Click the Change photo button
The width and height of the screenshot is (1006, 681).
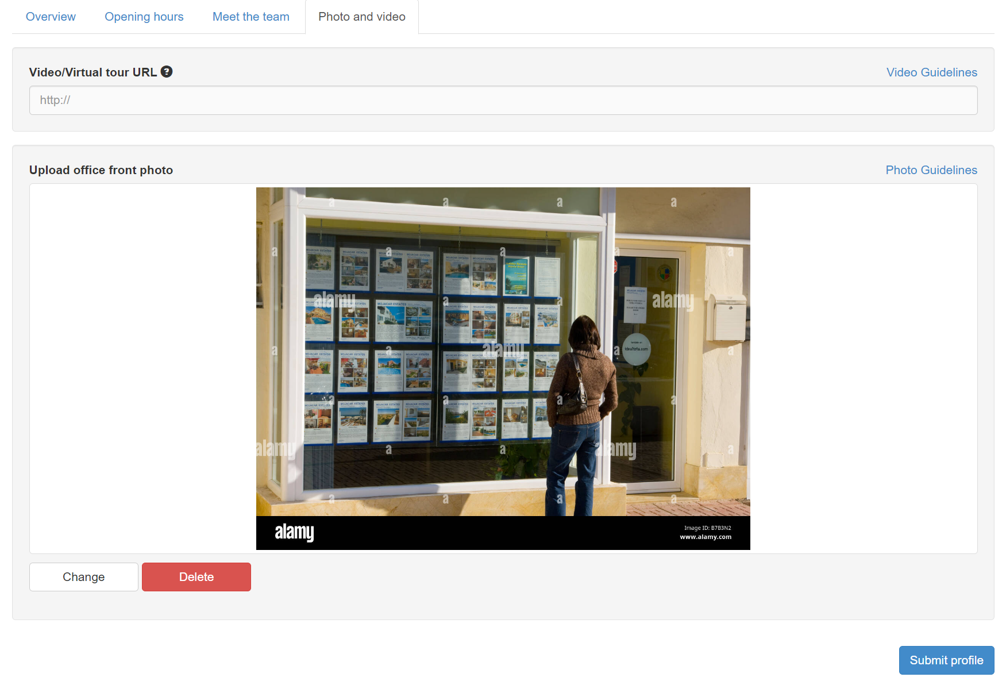[x=84, y=577]
